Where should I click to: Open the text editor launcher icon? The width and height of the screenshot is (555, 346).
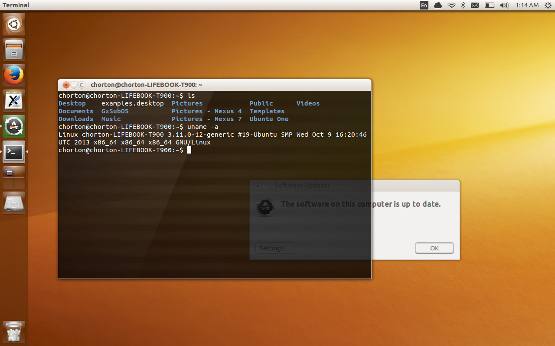point(14,101)
